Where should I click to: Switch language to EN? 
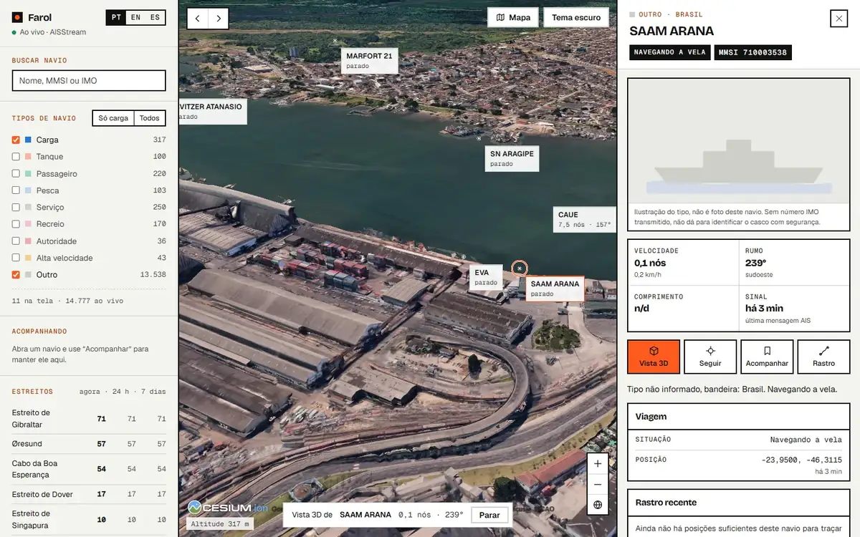[x=135, y=17]
